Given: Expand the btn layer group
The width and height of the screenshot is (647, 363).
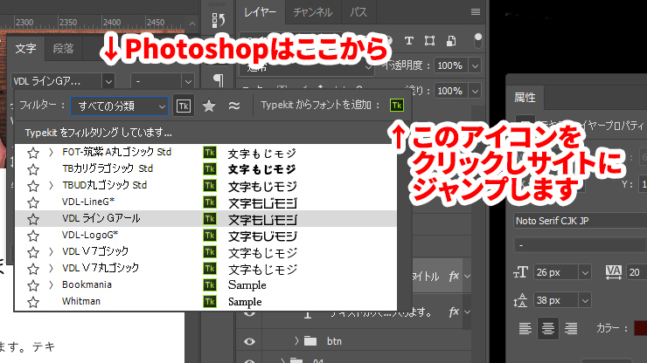Looking at the screenshot, I should [296, 341].
